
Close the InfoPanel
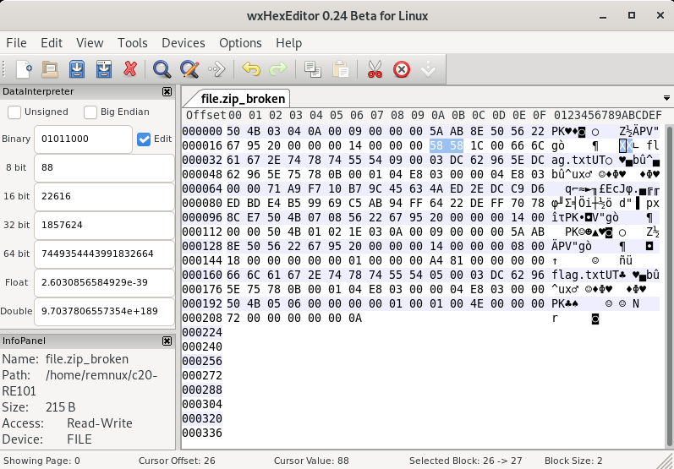(x=167, y=341)
